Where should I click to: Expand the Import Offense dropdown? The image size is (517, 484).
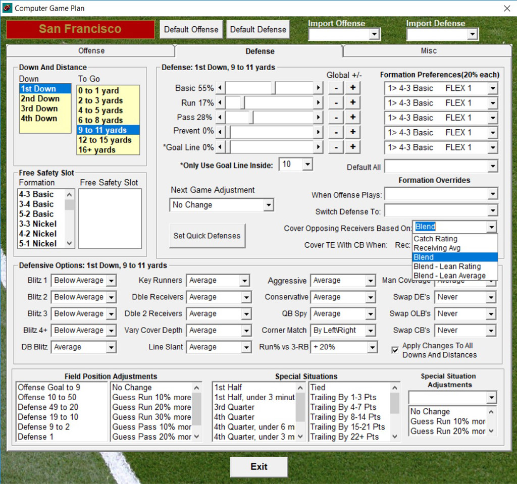click(374, 34)
